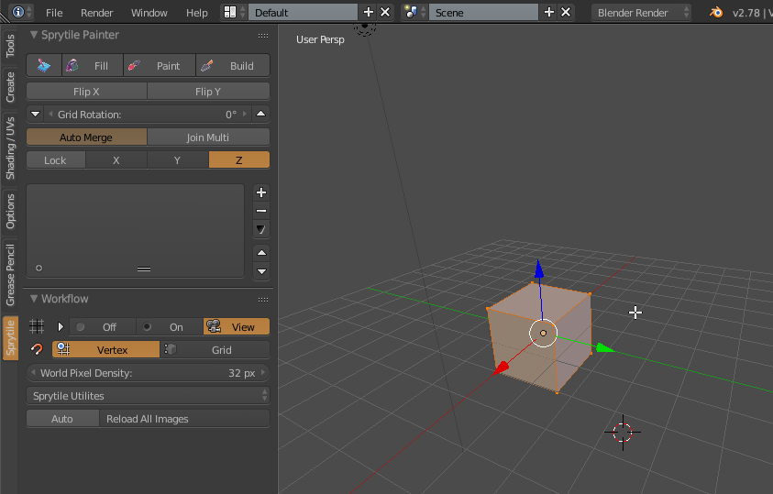Set workflow grid to On
This screenshot has width=773, height=494.
pos(170,326)
